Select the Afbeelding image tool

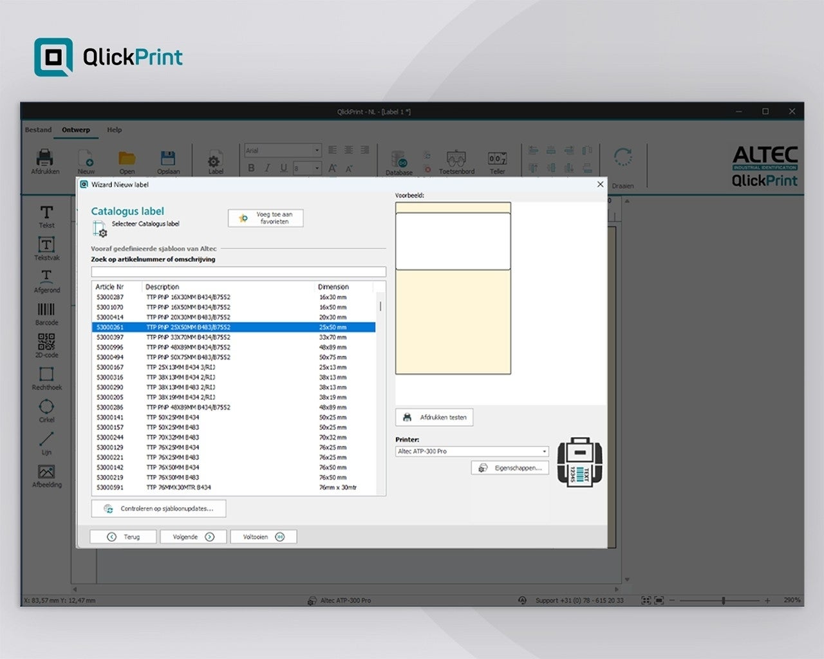coord(46,473)
